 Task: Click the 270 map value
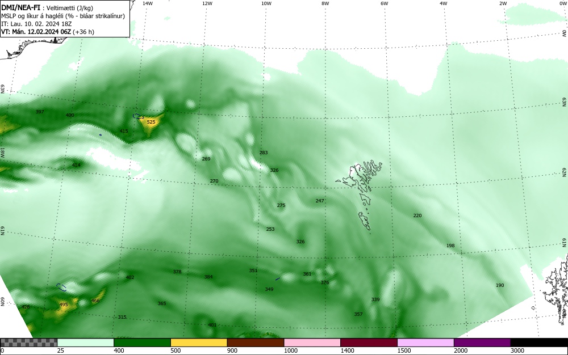tap(214, 181)
